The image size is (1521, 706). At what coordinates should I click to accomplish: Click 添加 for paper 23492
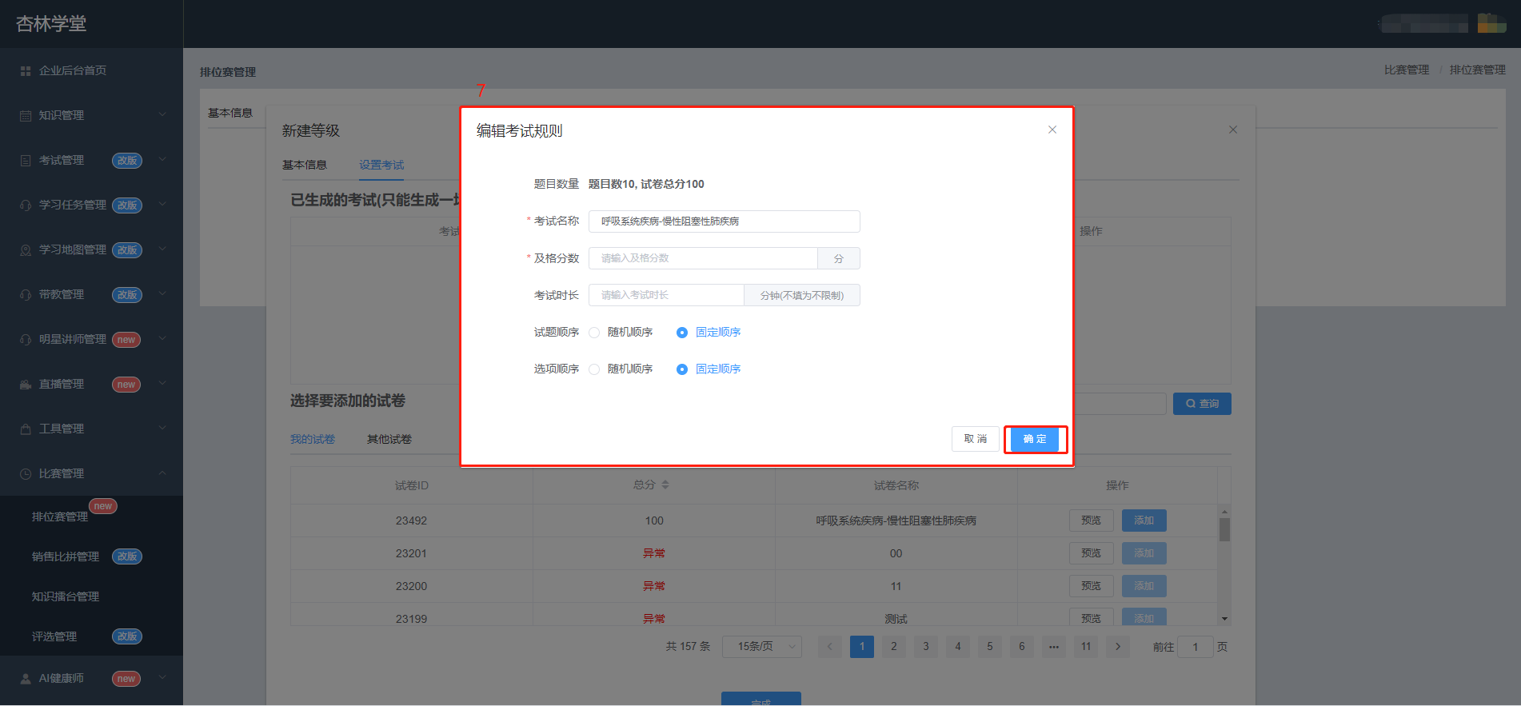[1144, 521]
